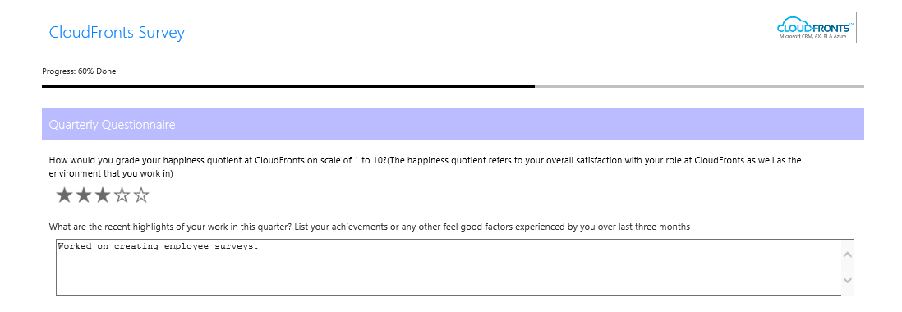Select the second star rating
902x312 pixels.
[x=84, y=196]
